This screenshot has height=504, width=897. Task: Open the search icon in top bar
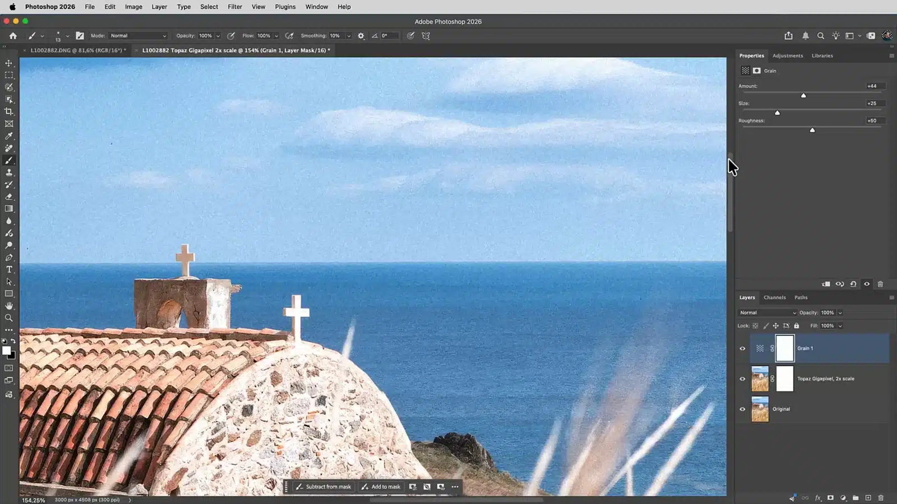pyautogui.click(x=821, y=35)
